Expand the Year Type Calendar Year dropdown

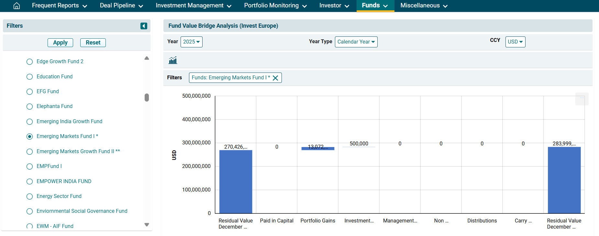(356, 42)
